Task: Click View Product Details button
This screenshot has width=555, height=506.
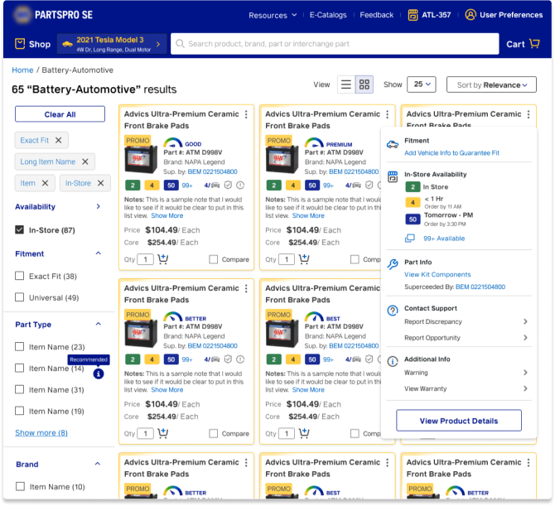Action: pyautogui.click(x=459, y=421)
